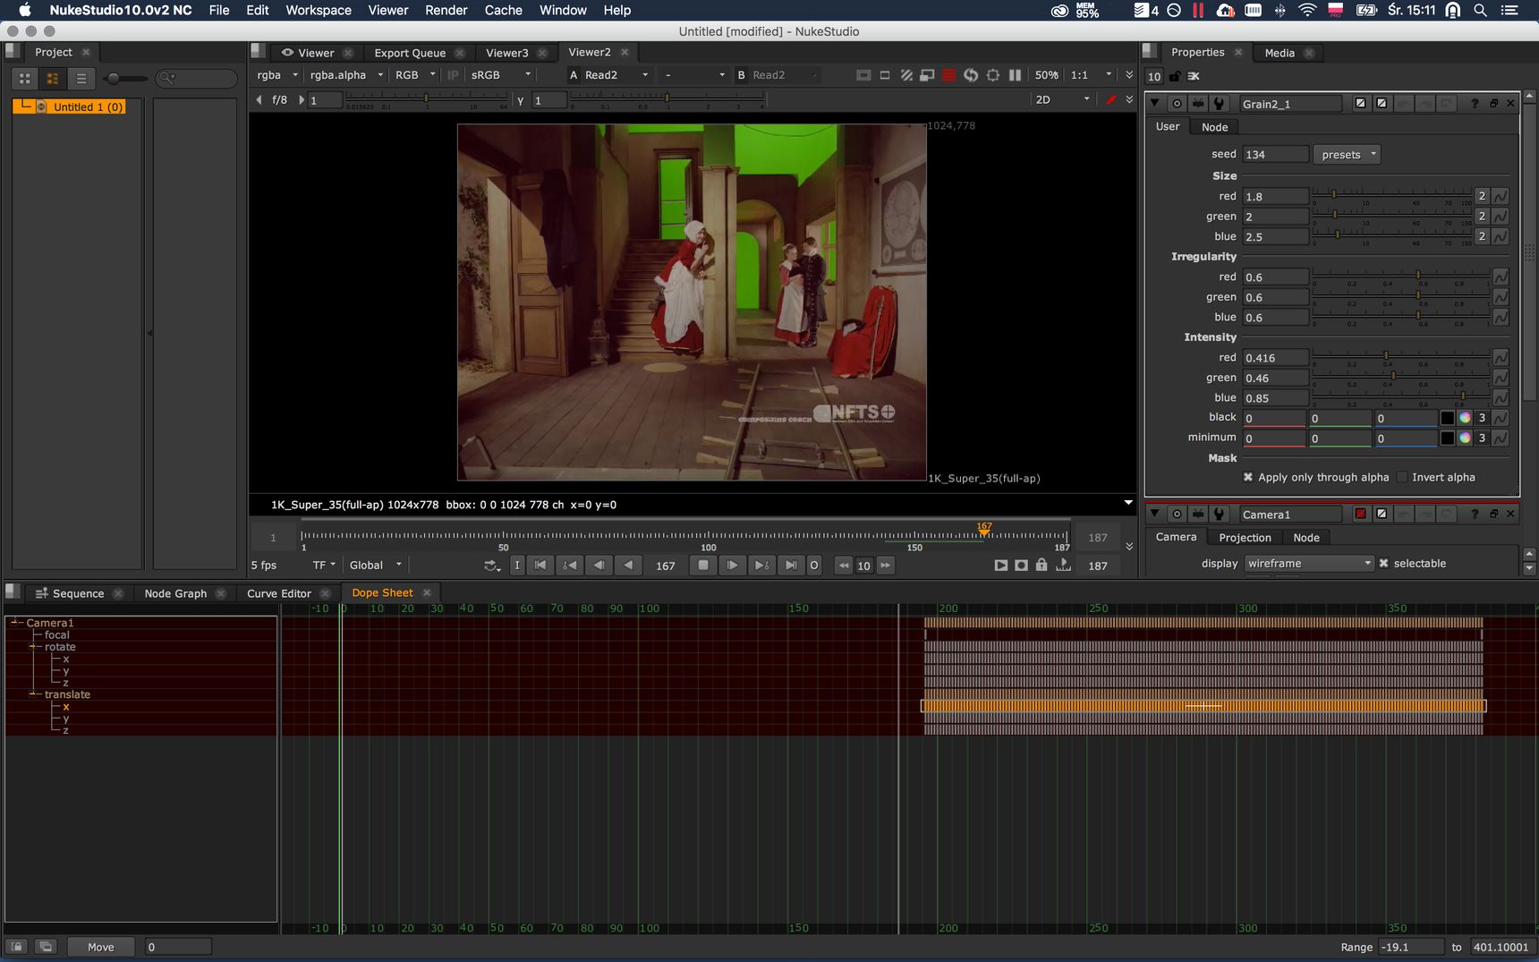Image resolution: width=1539 pixels, height=962 pixels.
Task: Click the grain seed input field
Action: click(1276, 154)
